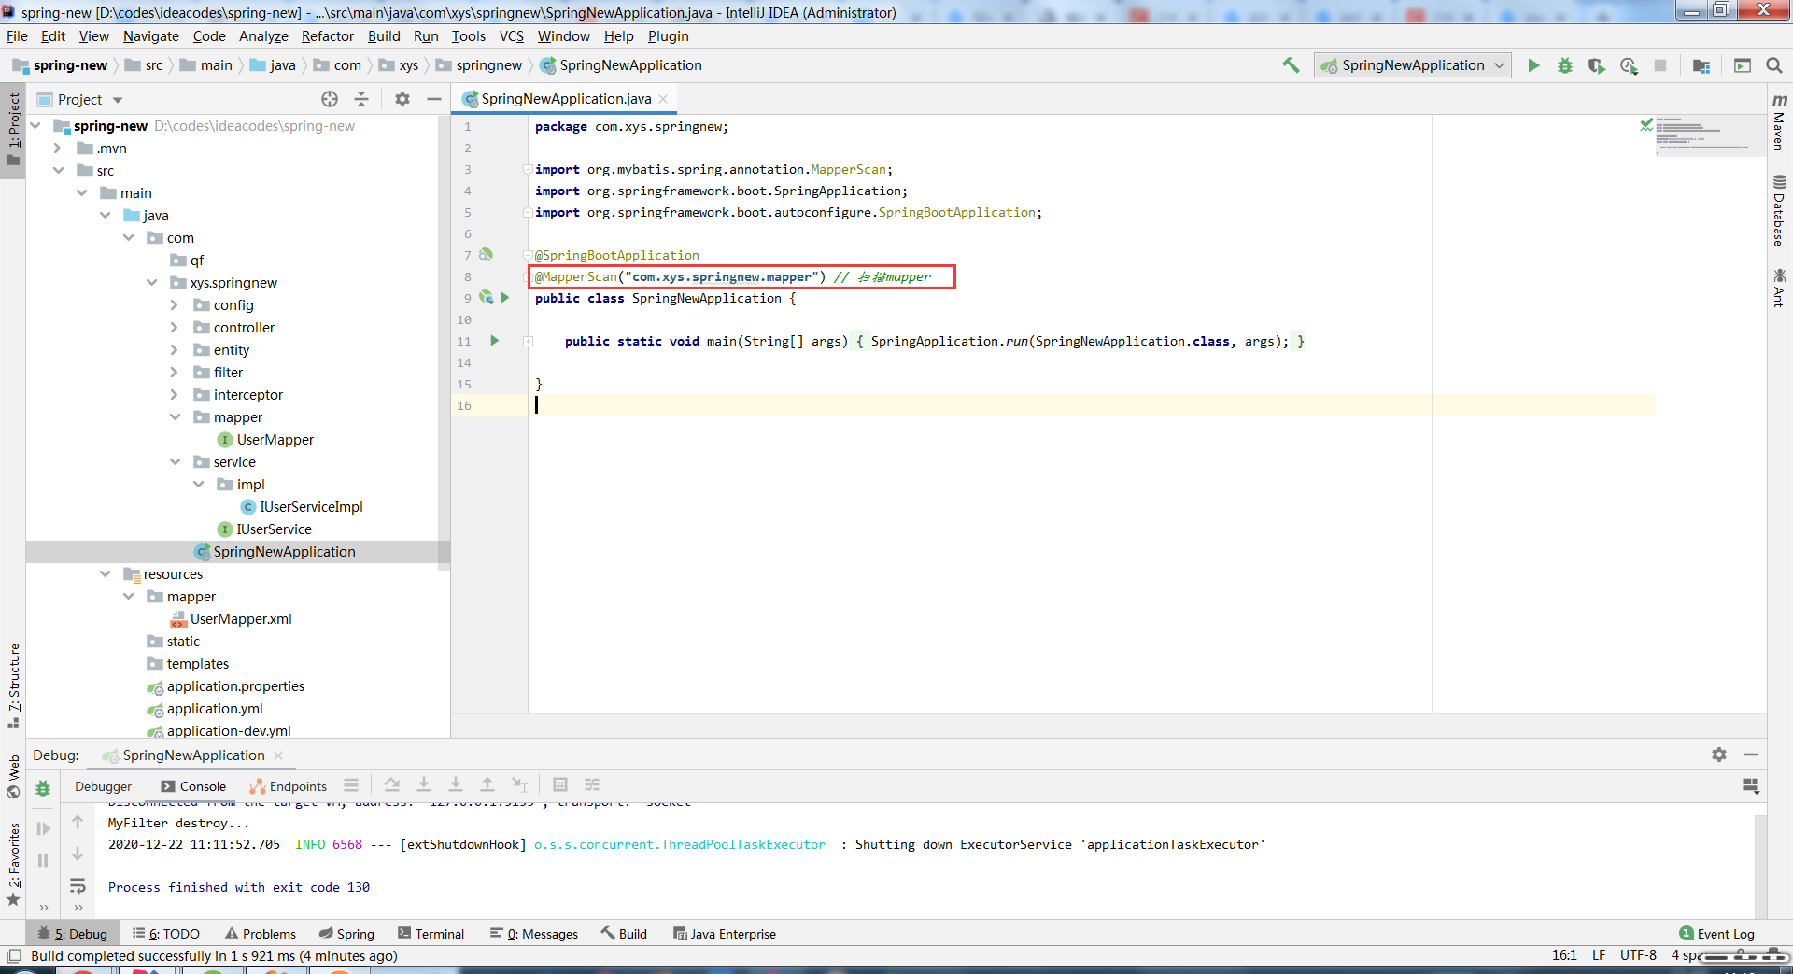
Task: Expand the config package
Action: pos(175,305)
